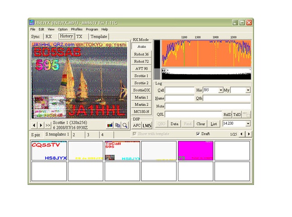
Task: Enable the AFC DSP toggle
Action: tap(137, 126)
